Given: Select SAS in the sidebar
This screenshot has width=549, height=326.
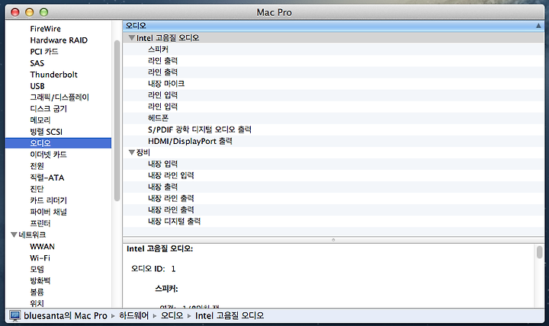Looking at the screenshot, I should tap(37, 63).
